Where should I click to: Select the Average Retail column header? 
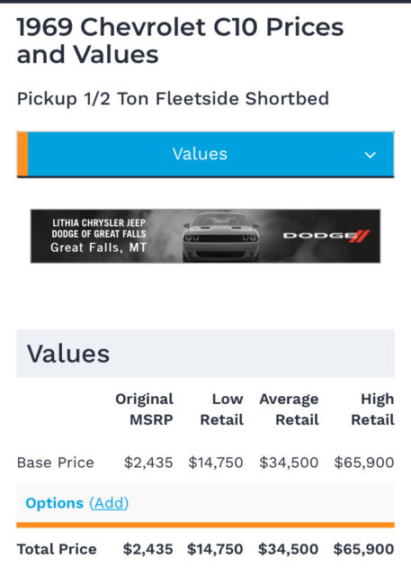tap(289, 409)
